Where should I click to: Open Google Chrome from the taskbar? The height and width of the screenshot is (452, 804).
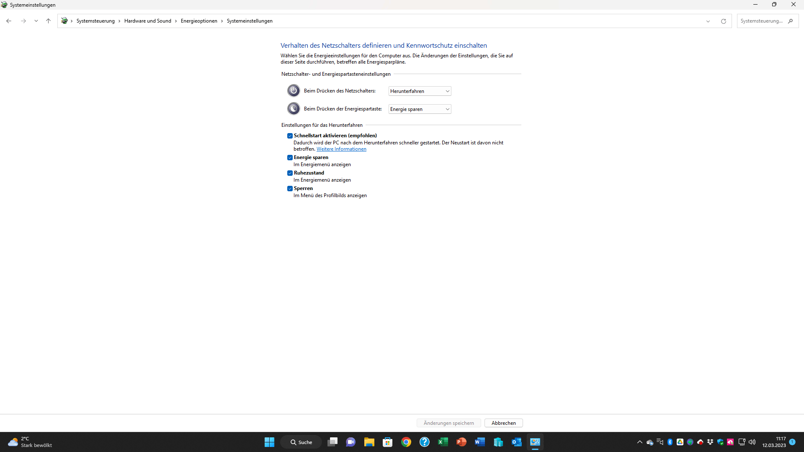click(406, 442)
